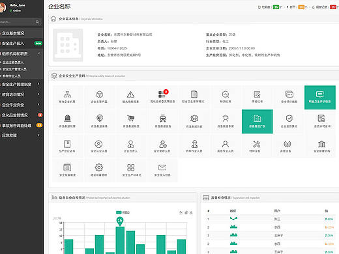339x254 pixels.
Task: Expand the 企业作业安全 sidebar section
Action: [x=22, y=105]
